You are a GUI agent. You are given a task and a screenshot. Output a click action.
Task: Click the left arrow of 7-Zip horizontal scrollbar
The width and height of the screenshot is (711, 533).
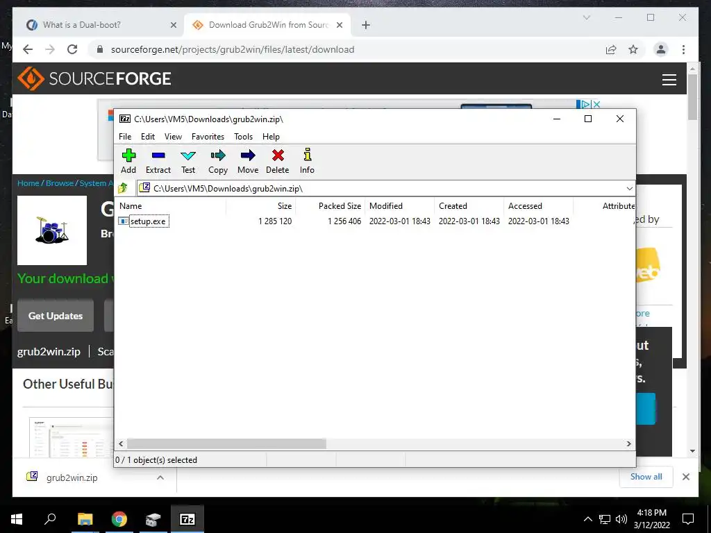point(121,443)
